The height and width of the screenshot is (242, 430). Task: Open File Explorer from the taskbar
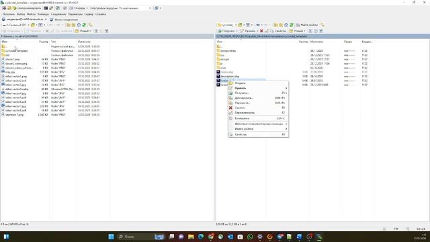(191, 237)
